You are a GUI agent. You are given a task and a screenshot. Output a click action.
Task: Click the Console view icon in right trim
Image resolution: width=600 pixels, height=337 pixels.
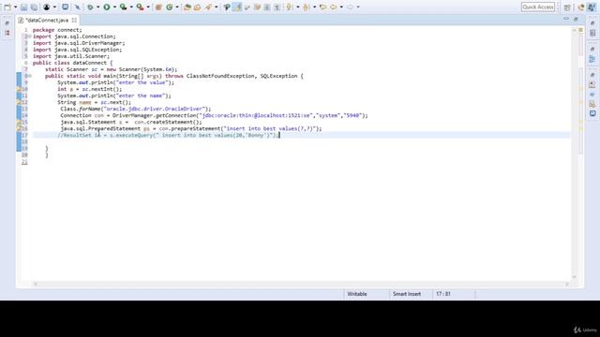point(592,113)
